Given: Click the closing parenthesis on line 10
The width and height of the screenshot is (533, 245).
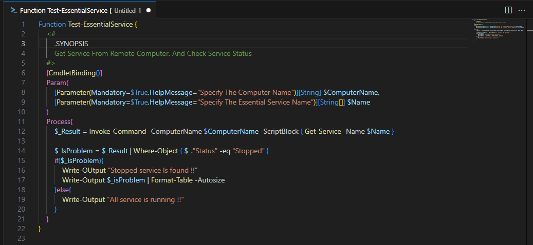Looking at the screenshot, I should point(48,112).
